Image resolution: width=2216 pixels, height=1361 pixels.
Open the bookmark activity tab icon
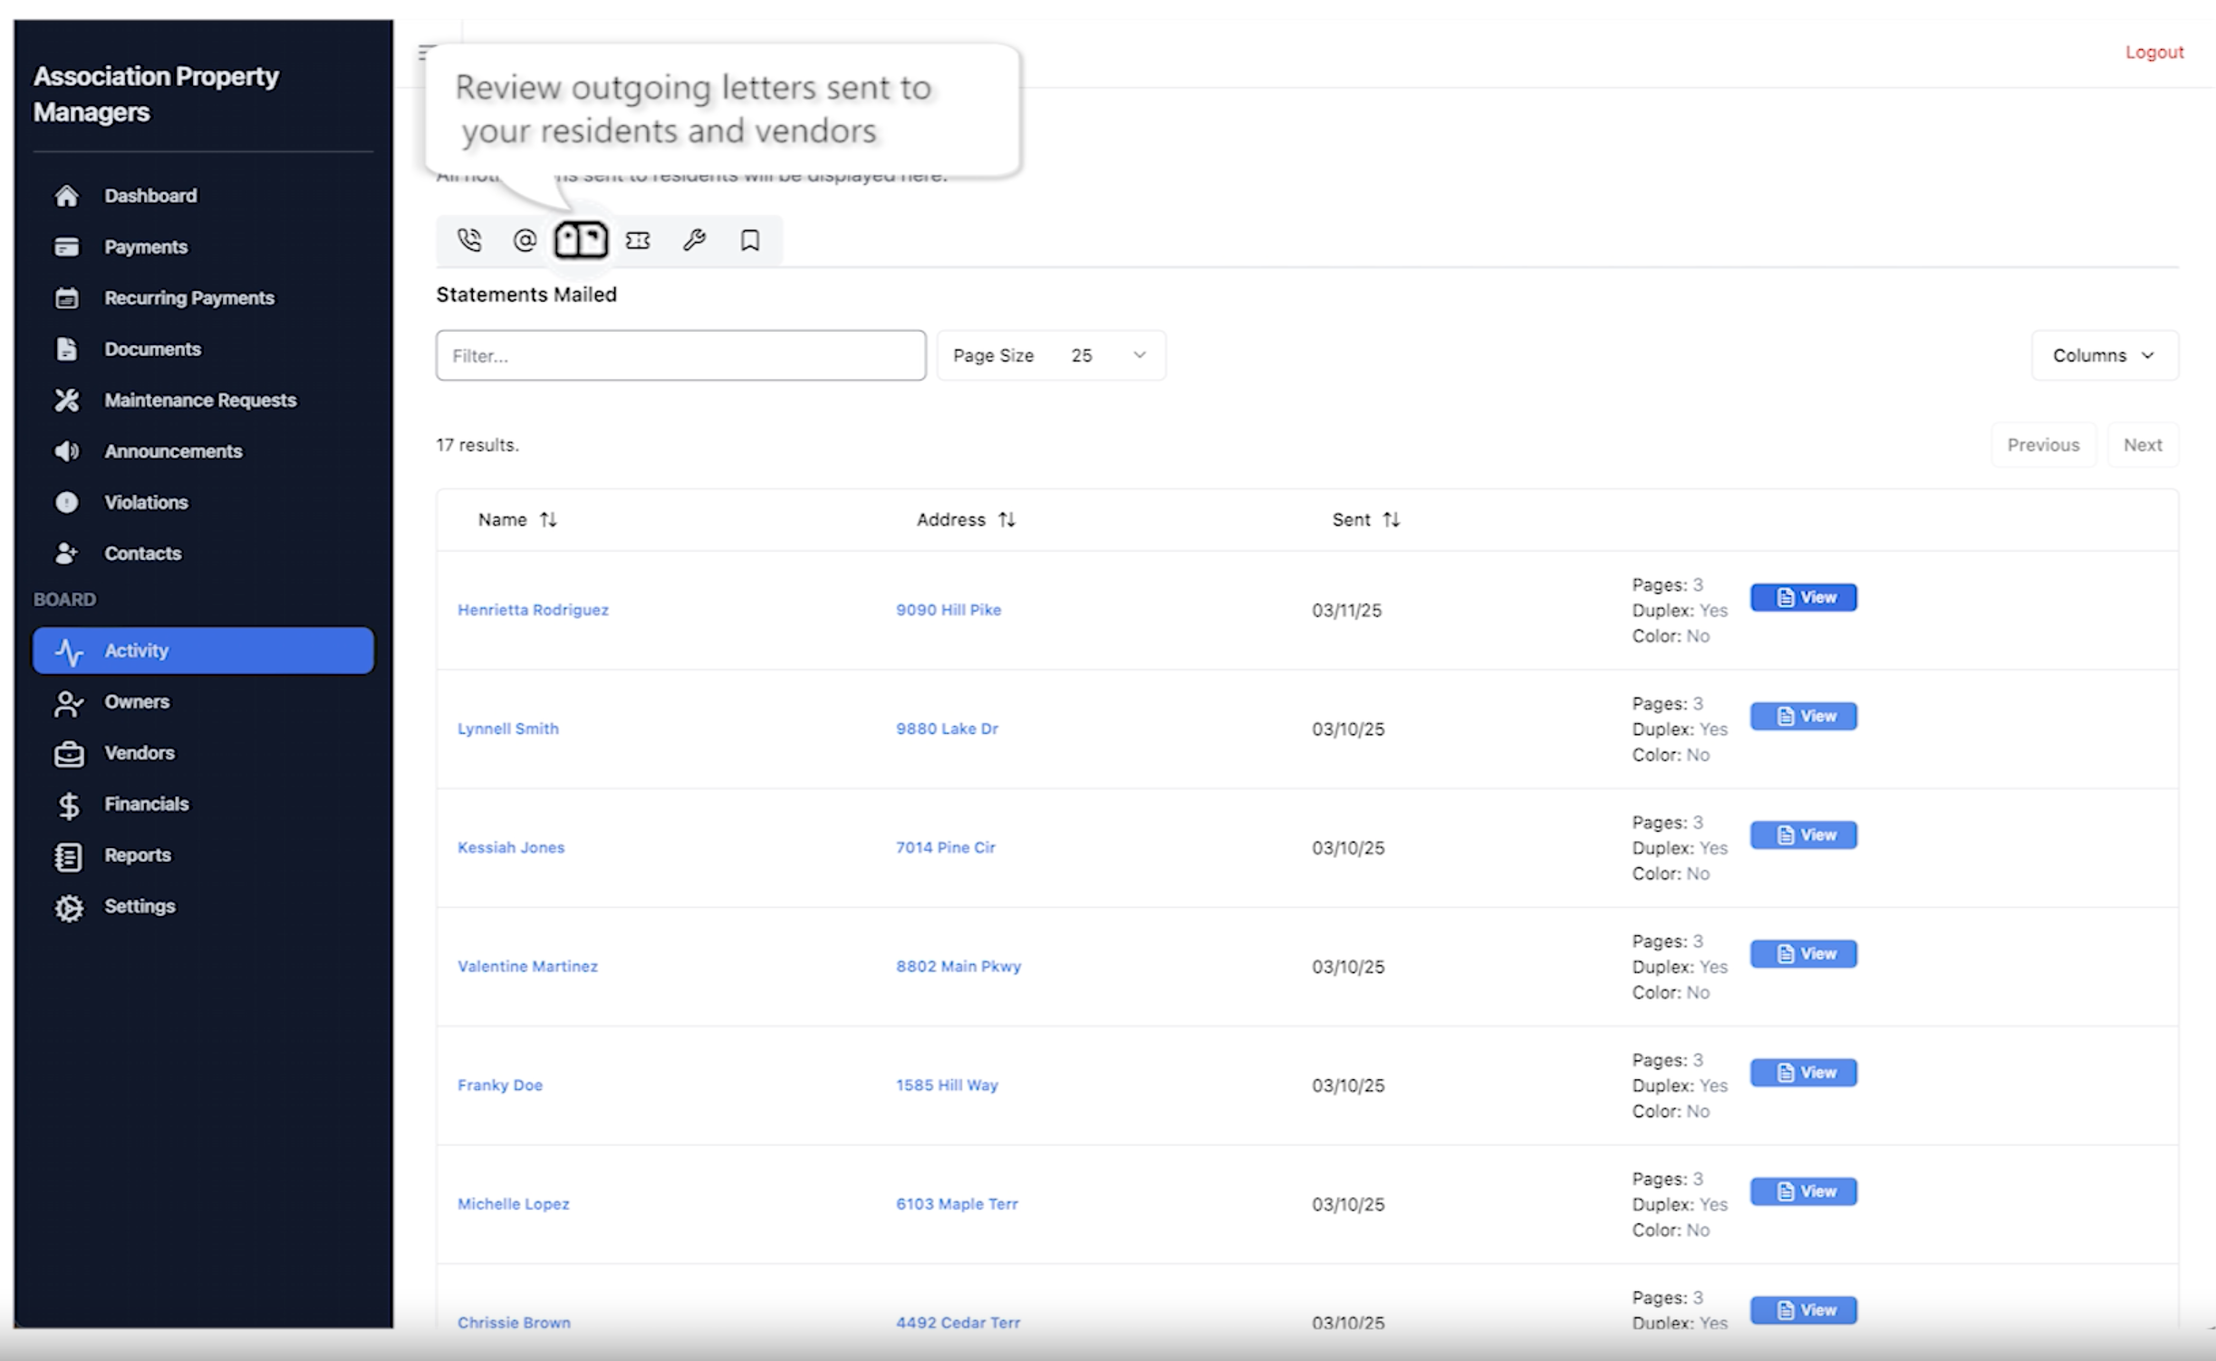click(749, 240)
